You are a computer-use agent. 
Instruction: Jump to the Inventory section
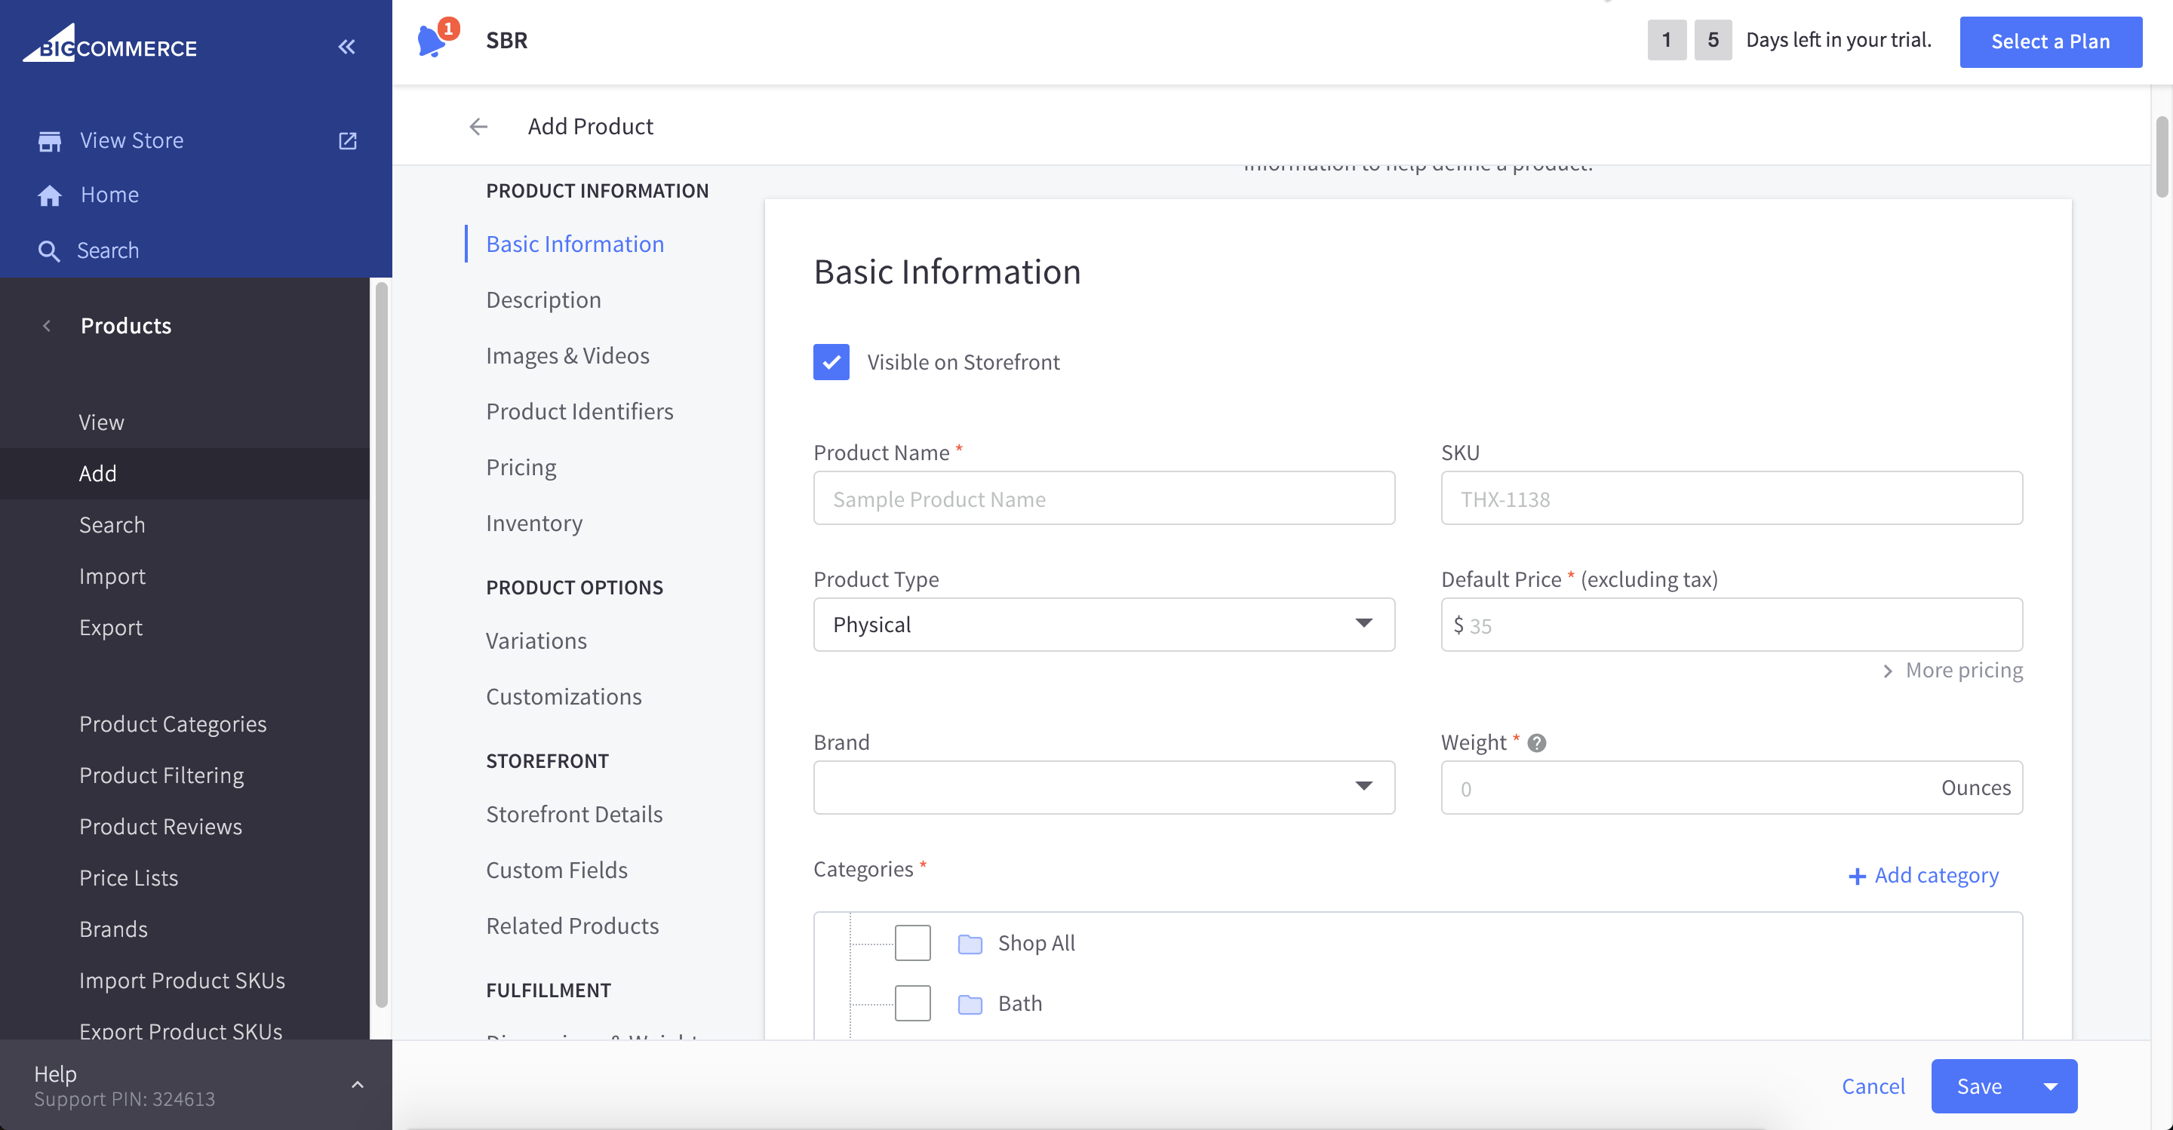534,523
